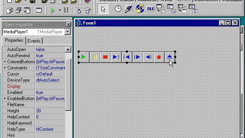This screenshot has height=138, width=245.
Task: Click the Enabled property's true value
Action: [x=39, y=92]
